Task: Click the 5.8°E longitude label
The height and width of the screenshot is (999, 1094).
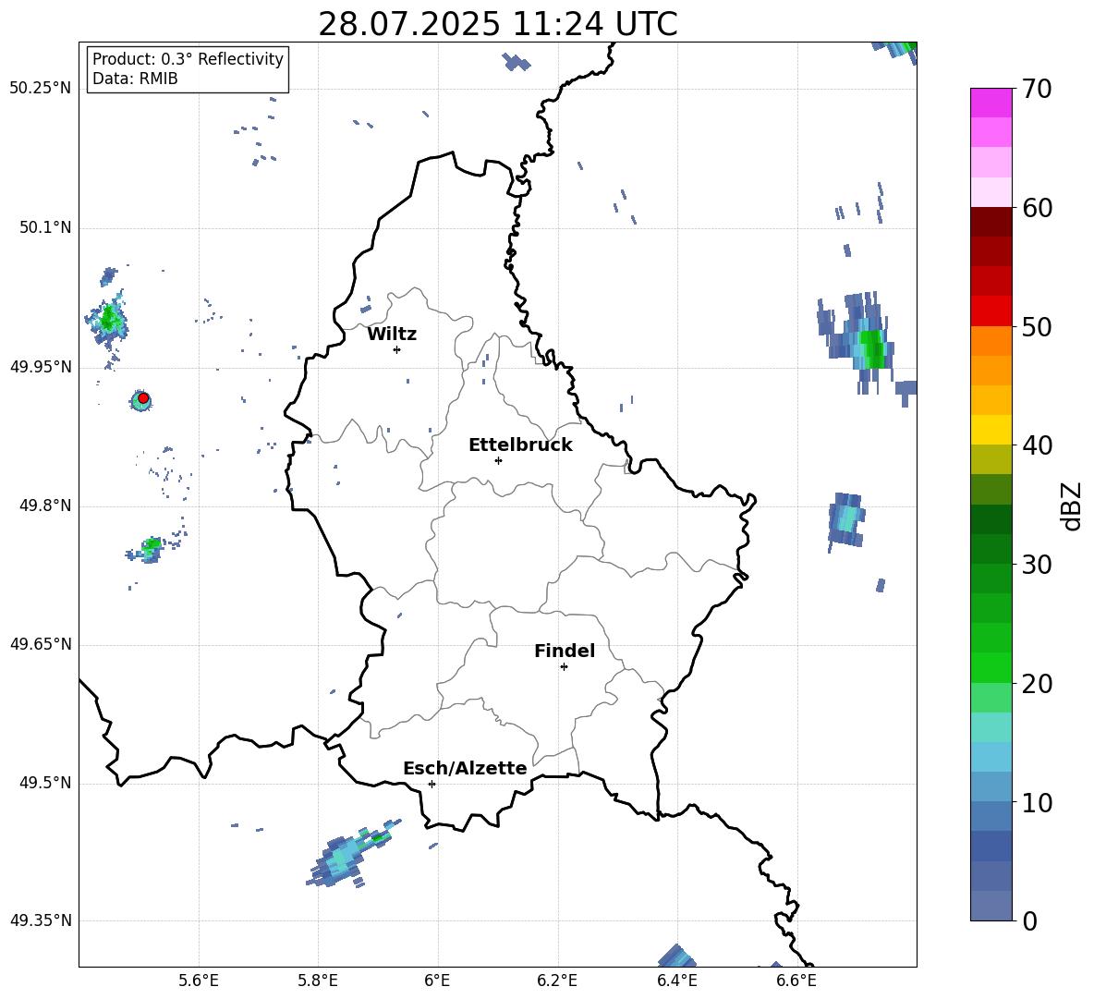Action: [x=318, y=981]
